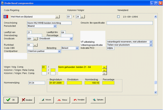Open the Belasting dropdown showing Belast

[70, 48]
